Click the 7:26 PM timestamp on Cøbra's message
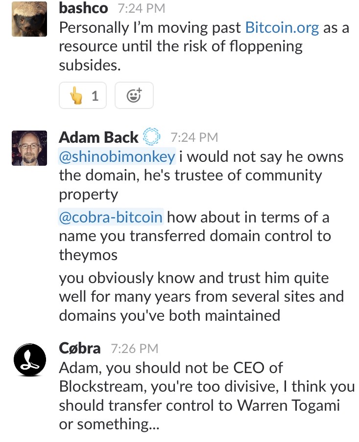Image resolution: width=359 pixels, height=442 pixels. tap(135, 349)
